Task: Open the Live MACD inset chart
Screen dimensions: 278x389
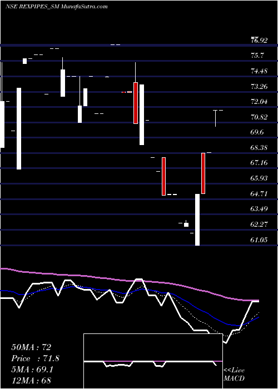Action: pos(153,361)
